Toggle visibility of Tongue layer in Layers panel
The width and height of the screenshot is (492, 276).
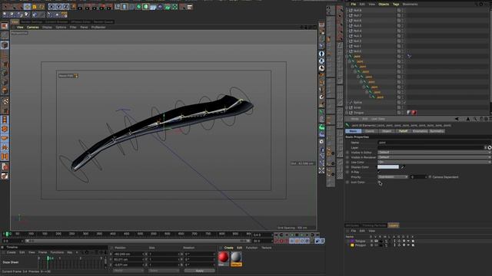376,242
